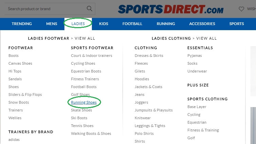The width and height of the screenshot is (256, 144).
Task: Click the Essentials heading
Action: [200, 48]
